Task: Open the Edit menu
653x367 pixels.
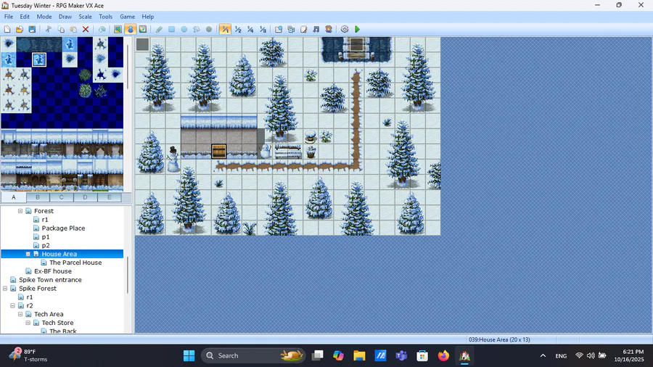Action: (x=25, y=17)
